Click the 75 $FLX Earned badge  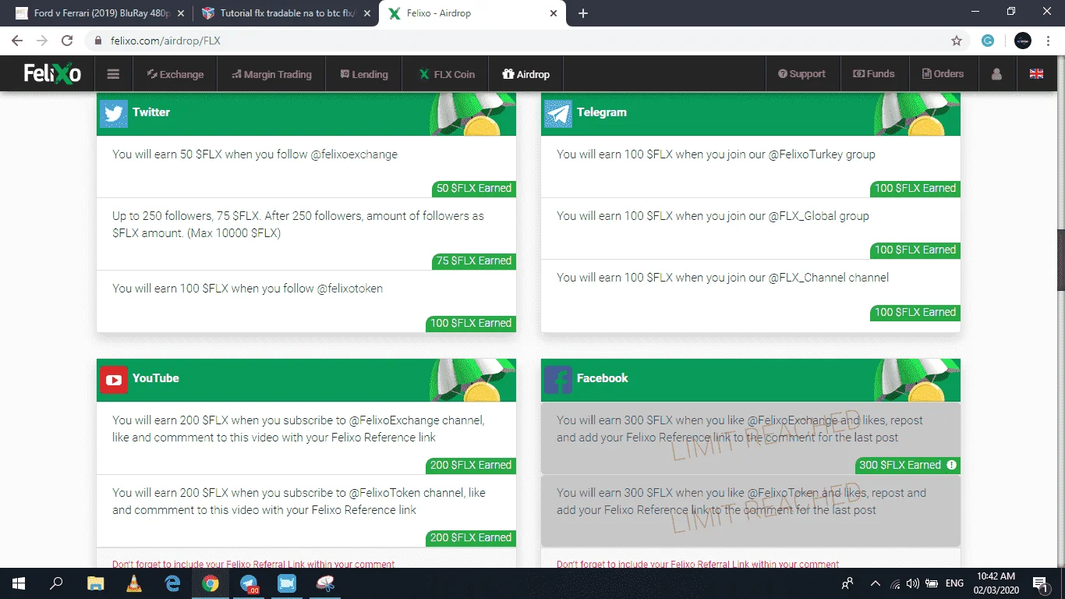tap(474, 261)
